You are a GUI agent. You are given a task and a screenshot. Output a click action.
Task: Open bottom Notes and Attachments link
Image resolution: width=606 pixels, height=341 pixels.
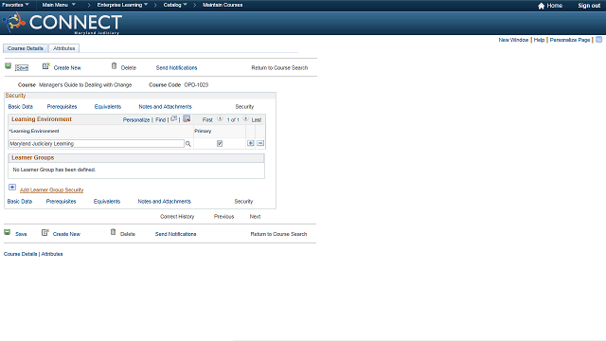point(164,202)
